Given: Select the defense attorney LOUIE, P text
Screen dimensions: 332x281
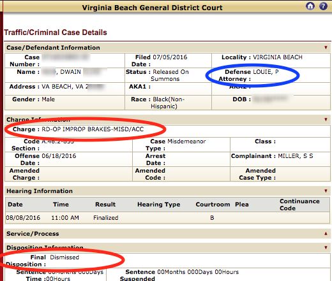Looking at the screenshot, I should (x=266, y=72).
